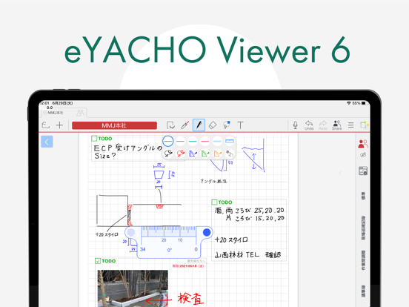The width and height of the screenshot is (409, 307).
Task: Click the construction site photo
Action: (x=133, y=288)
